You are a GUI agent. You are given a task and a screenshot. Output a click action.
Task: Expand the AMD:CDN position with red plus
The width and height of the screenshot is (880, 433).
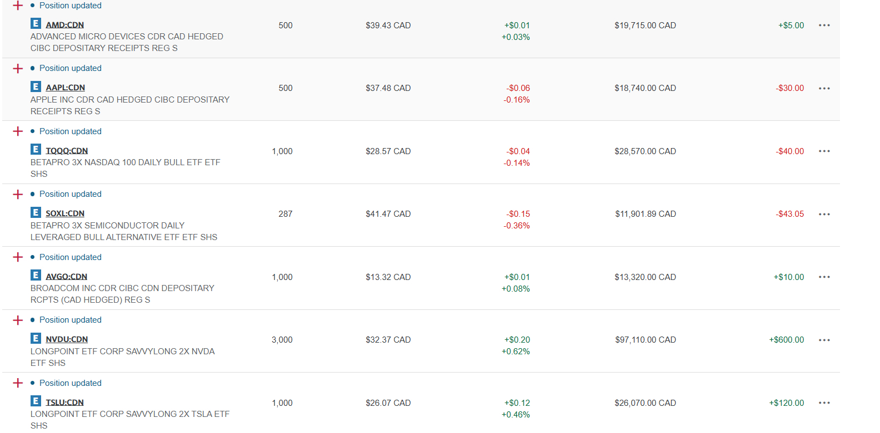click(18, 6)
